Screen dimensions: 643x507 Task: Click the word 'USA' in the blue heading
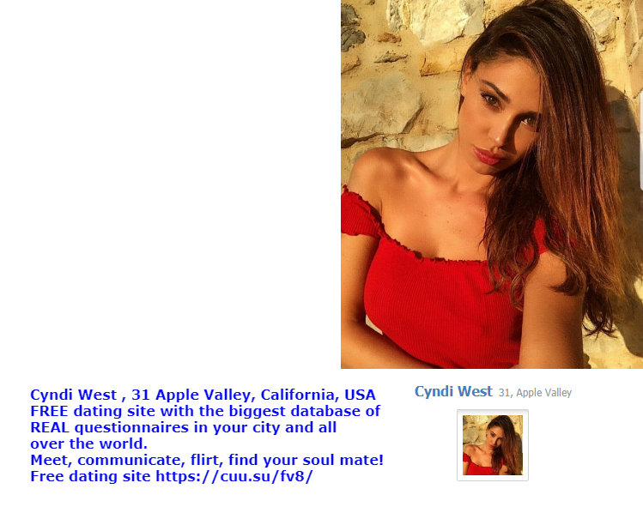tap(360, 395)
